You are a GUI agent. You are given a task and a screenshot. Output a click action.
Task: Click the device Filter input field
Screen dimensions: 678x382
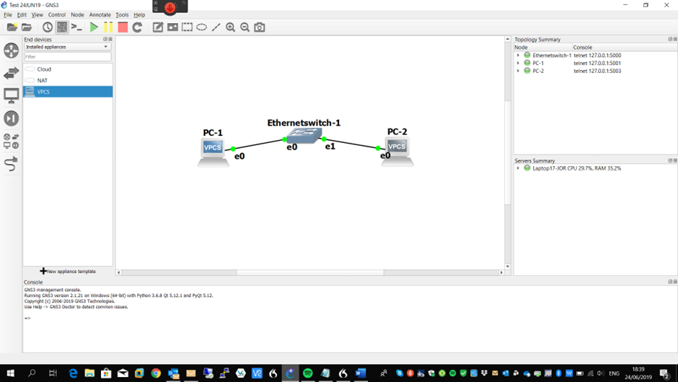(67, 56)
